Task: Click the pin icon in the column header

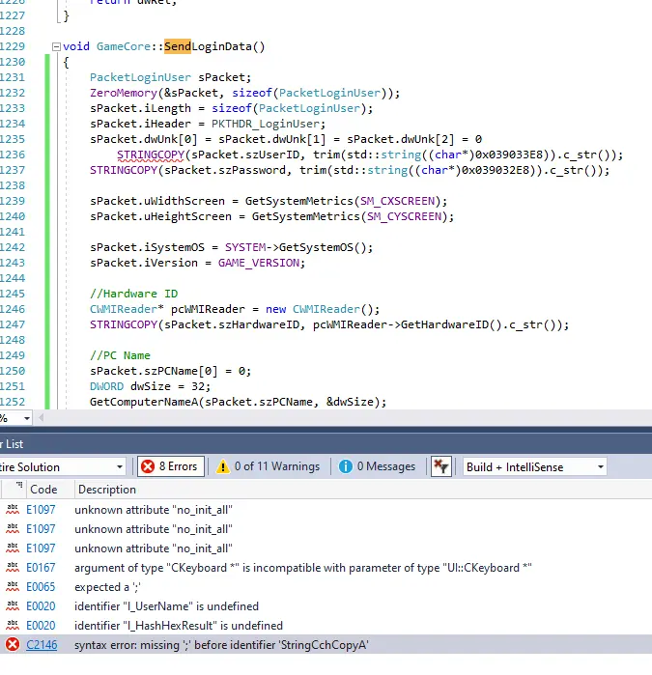Action: click(x=19, y=486)
